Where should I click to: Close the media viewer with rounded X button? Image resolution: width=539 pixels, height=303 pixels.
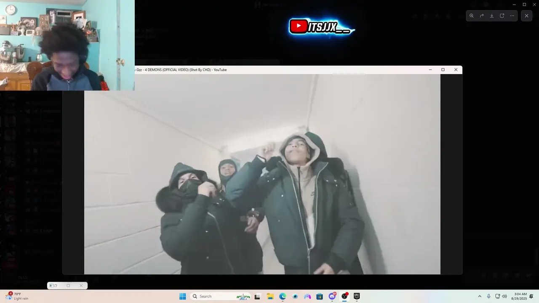click(526, 16)
